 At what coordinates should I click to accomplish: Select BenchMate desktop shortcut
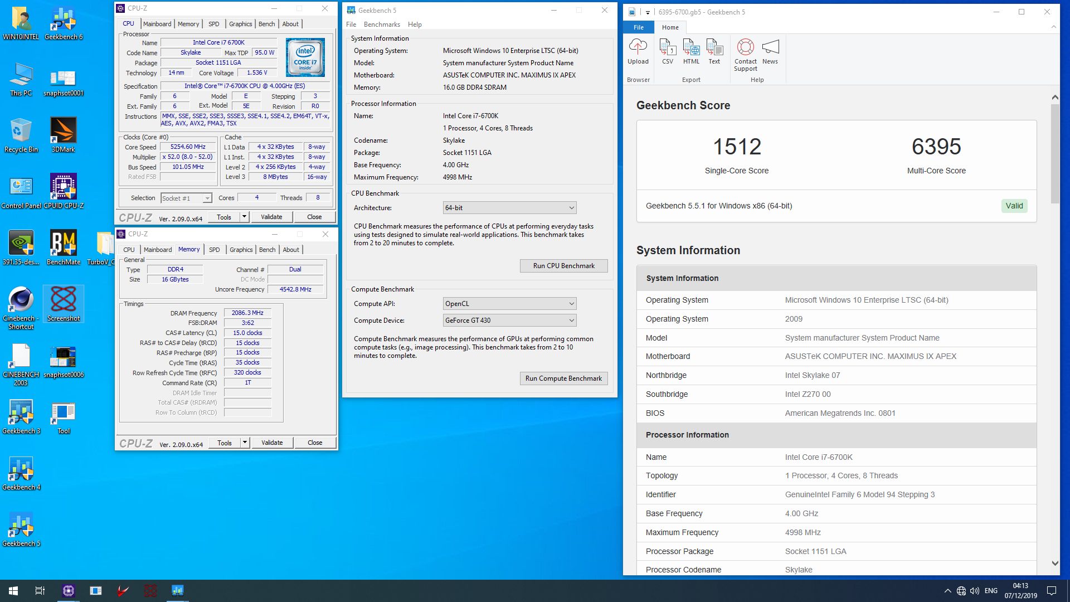64,249
